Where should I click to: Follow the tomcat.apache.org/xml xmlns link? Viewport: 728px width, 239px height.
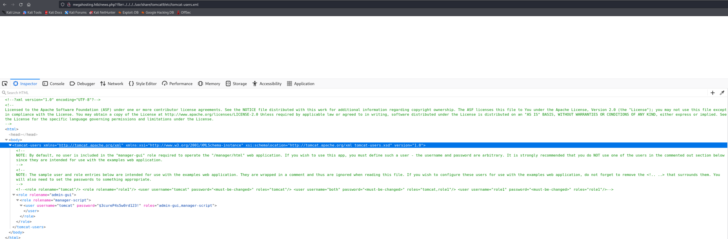(90, 145)
